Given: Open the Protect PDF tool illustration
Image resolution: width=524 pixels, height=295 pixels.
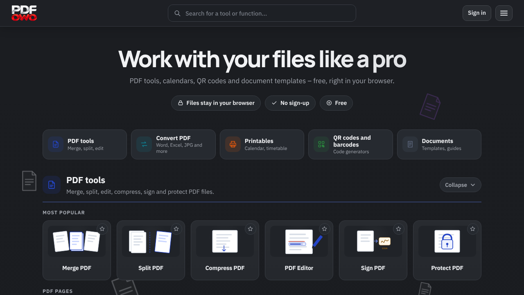Looking at the screenshot, I should coord(447,241).
